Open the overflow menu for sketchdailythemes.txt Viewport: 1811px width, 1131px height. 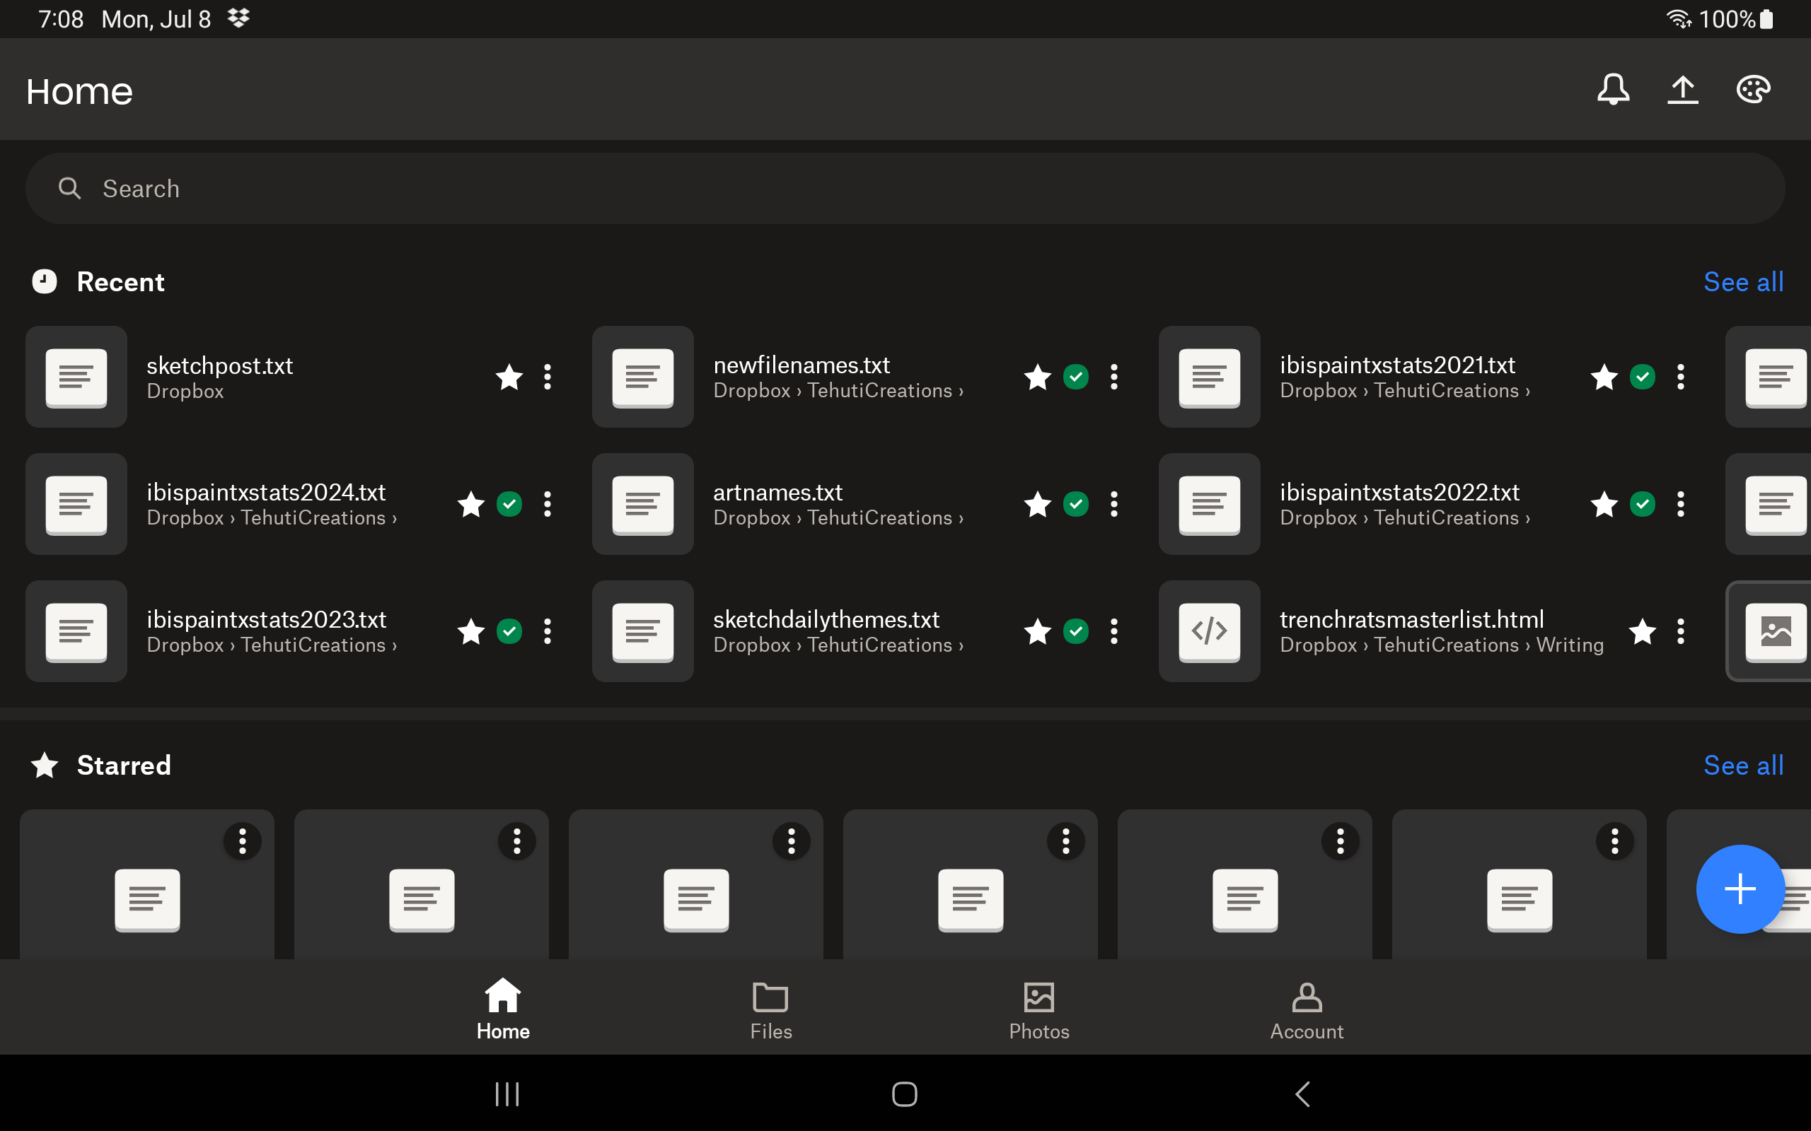point(1113,631)
